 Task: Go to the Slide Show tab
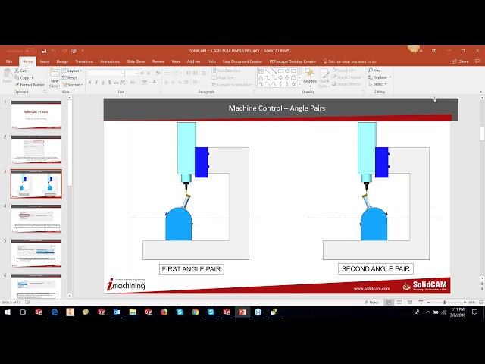tap(136, 61)
